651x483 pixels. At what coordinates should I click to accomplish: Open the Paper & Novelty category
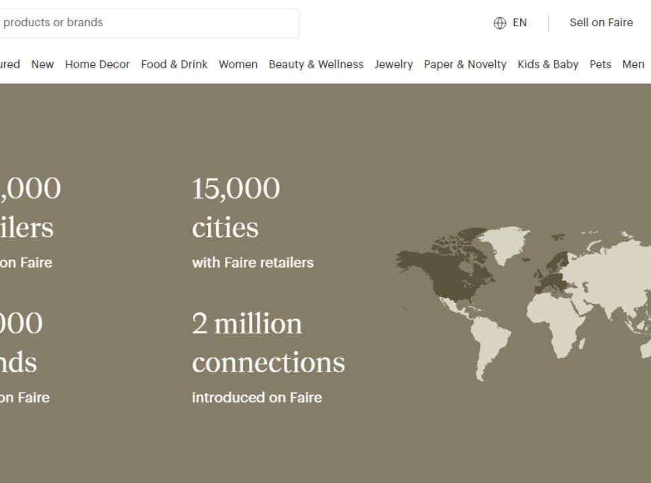pyautogui.click(x=465, y=64)
